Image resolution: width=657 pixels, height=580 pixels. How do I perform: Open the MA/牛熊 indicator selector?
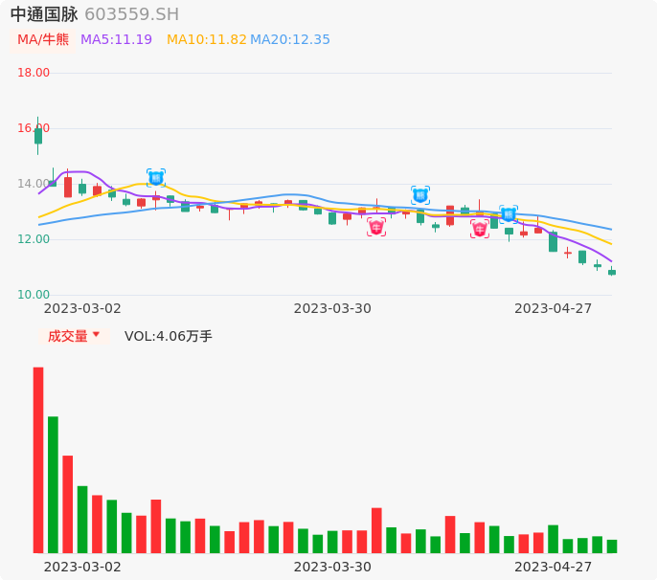pyautogui.click(x=43, y=40)
